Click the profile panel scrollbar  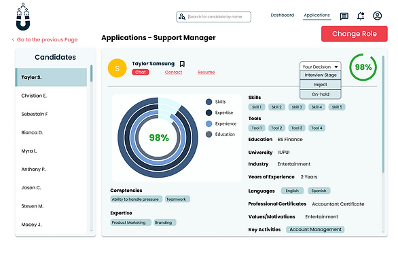point(383,114)
